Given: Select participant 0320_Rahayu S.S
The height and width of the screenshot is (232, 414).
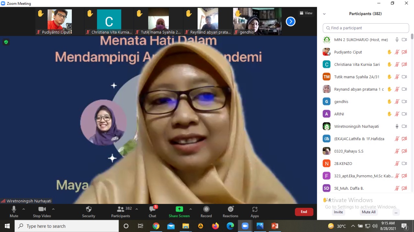Looking at the screenshot, I should click(366, 151).
